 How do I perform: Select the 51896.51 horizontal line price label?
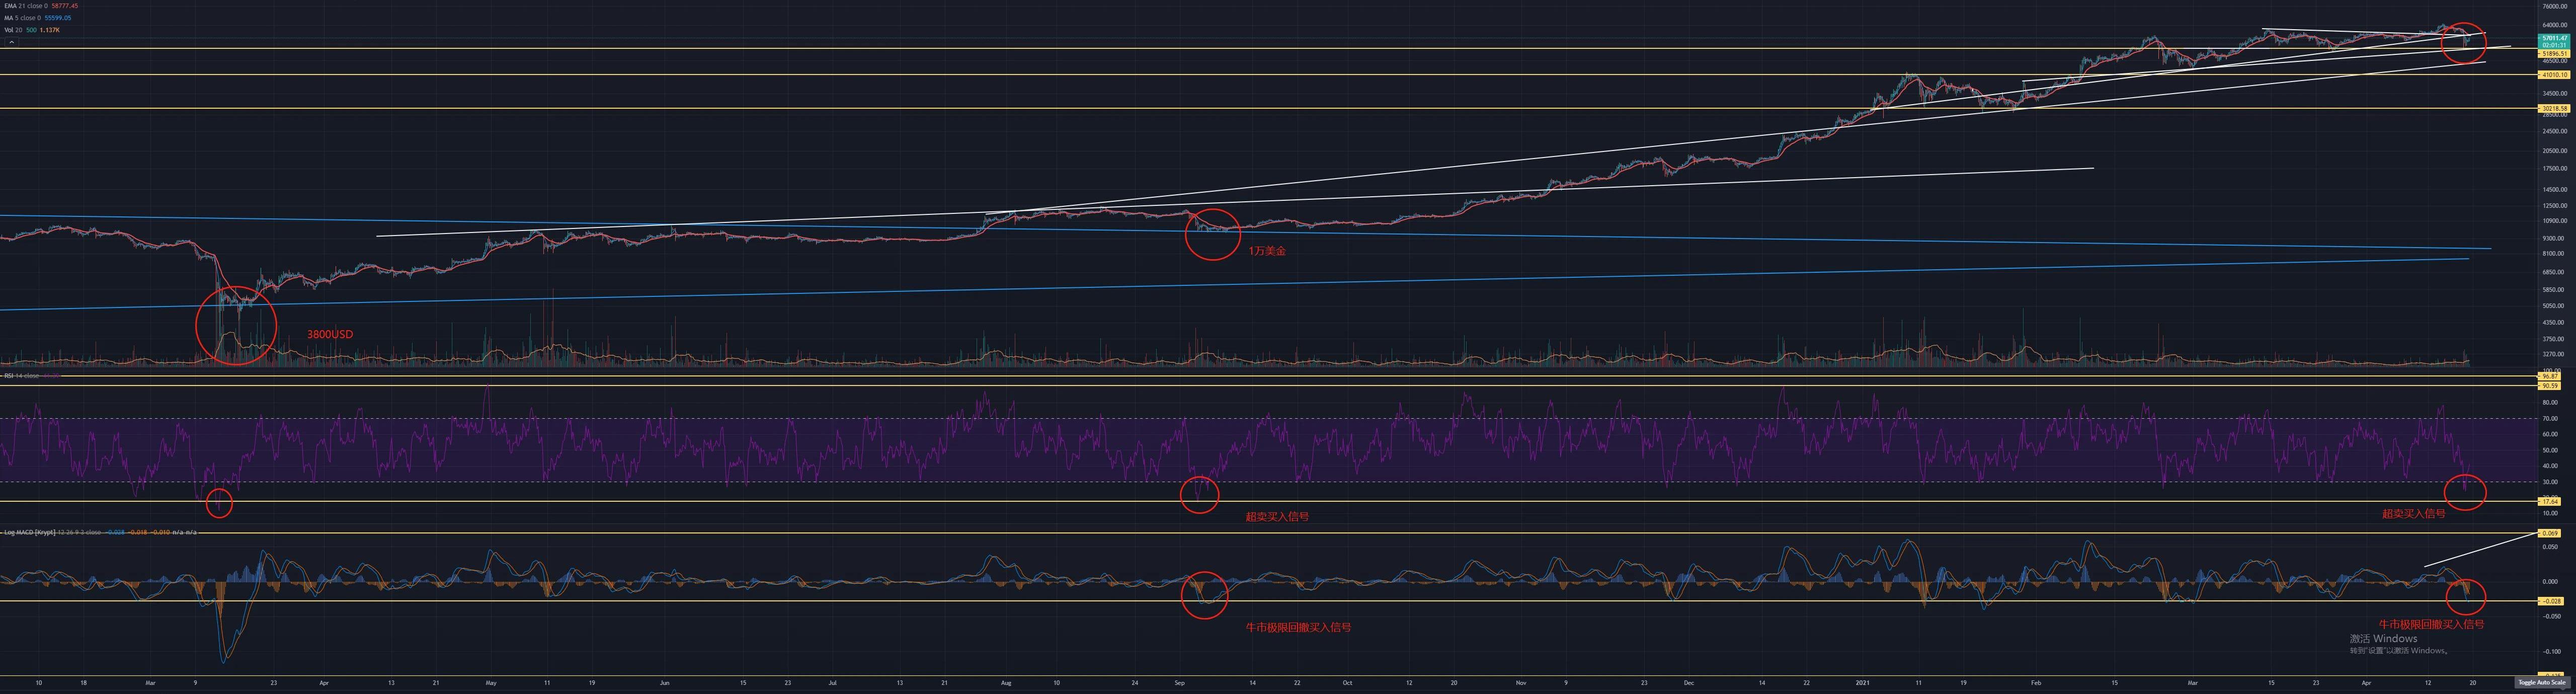[x=2555, y=53]
